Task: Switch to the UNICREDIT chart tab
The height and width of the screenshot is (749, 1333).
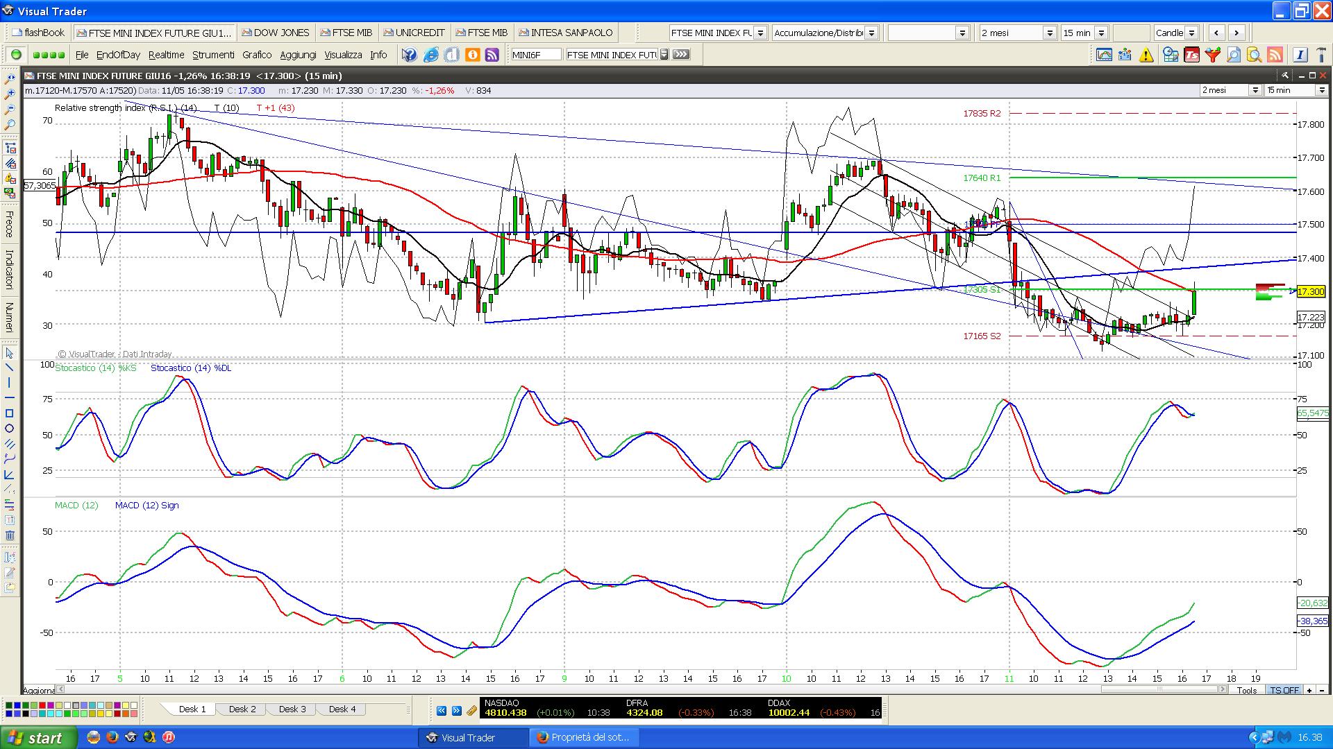Action: [x=414, y=33]
